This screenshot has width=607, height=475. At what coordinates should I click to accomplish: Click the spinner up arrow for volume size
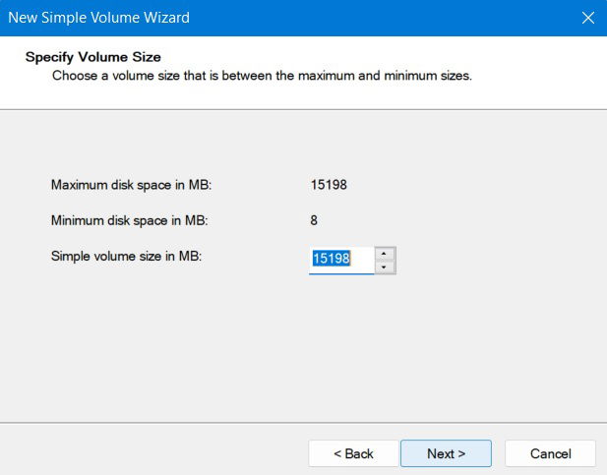(385, 254)
